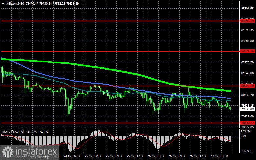Select the red level label 84593.34

click(247, 21)
